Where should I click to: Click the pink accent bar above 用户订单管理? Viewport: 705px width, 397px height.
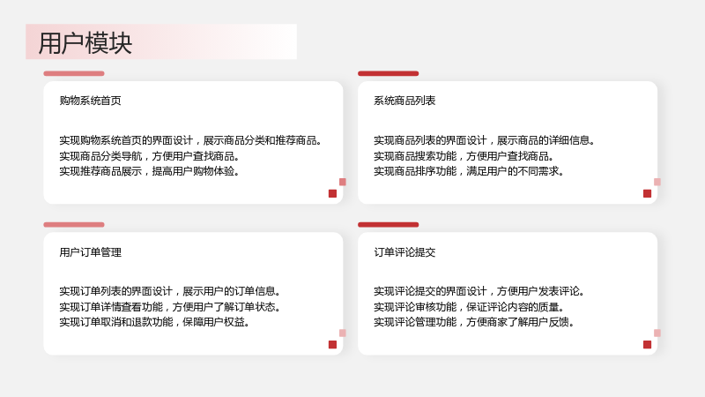pos(74,225)
